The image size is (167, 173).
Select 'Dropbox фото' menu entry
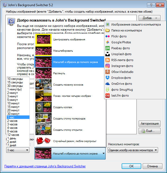(135, 78)
